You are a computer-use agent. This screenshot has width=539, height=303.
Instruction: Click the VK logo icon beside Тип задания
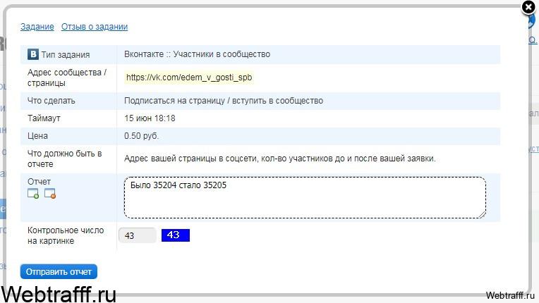tap(33, 54)
